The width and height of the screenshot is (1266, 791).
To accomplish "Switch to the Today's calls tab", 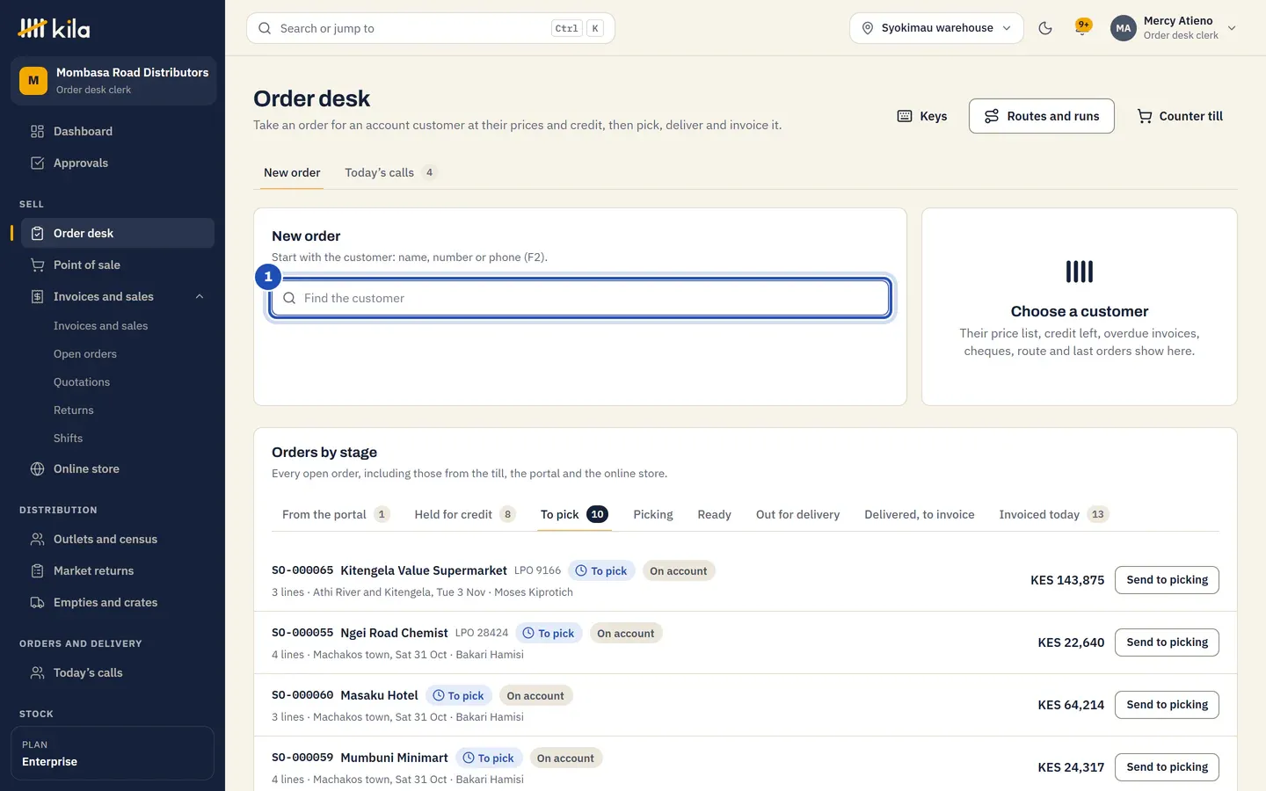I will [x=389, y=172].
